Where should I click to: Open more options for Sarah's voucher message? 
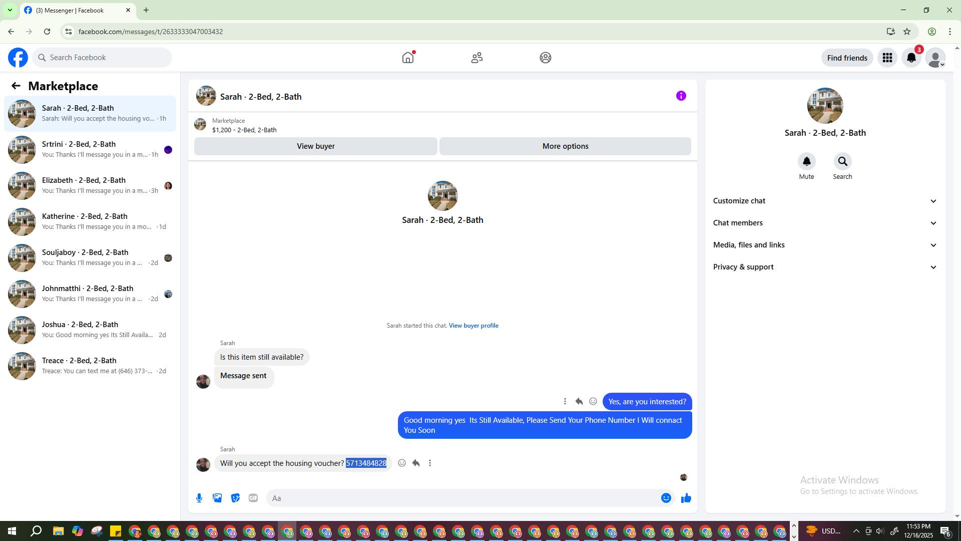point(430,463)
